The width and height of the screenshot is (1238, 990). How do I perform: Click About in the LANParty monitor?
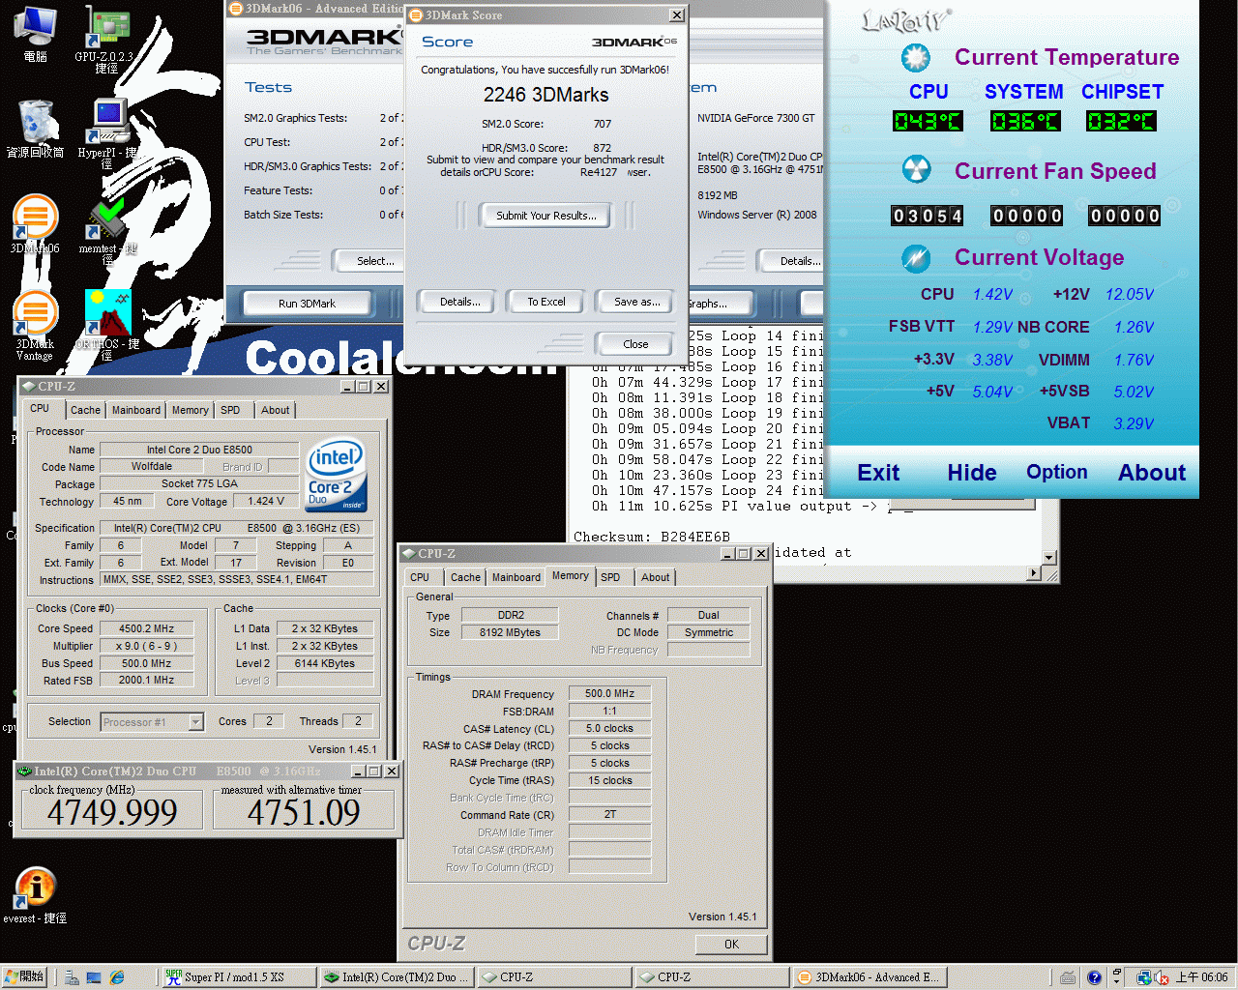(1152, 473)
